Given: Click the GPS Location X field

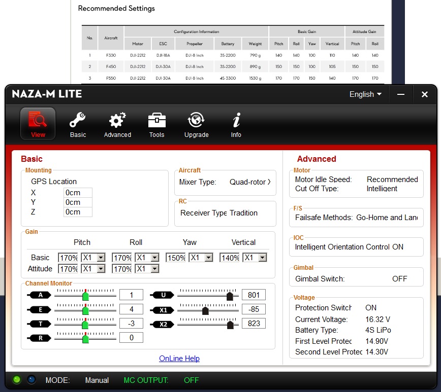Looking at the screenshot, I should (x=78, y=193).
